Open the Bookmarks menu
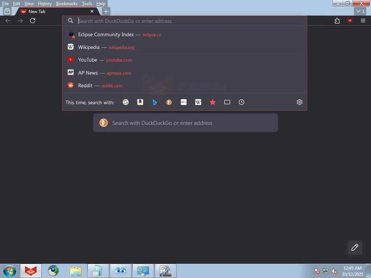This screenshot has width=371, height=278. (x=67, y=4)
